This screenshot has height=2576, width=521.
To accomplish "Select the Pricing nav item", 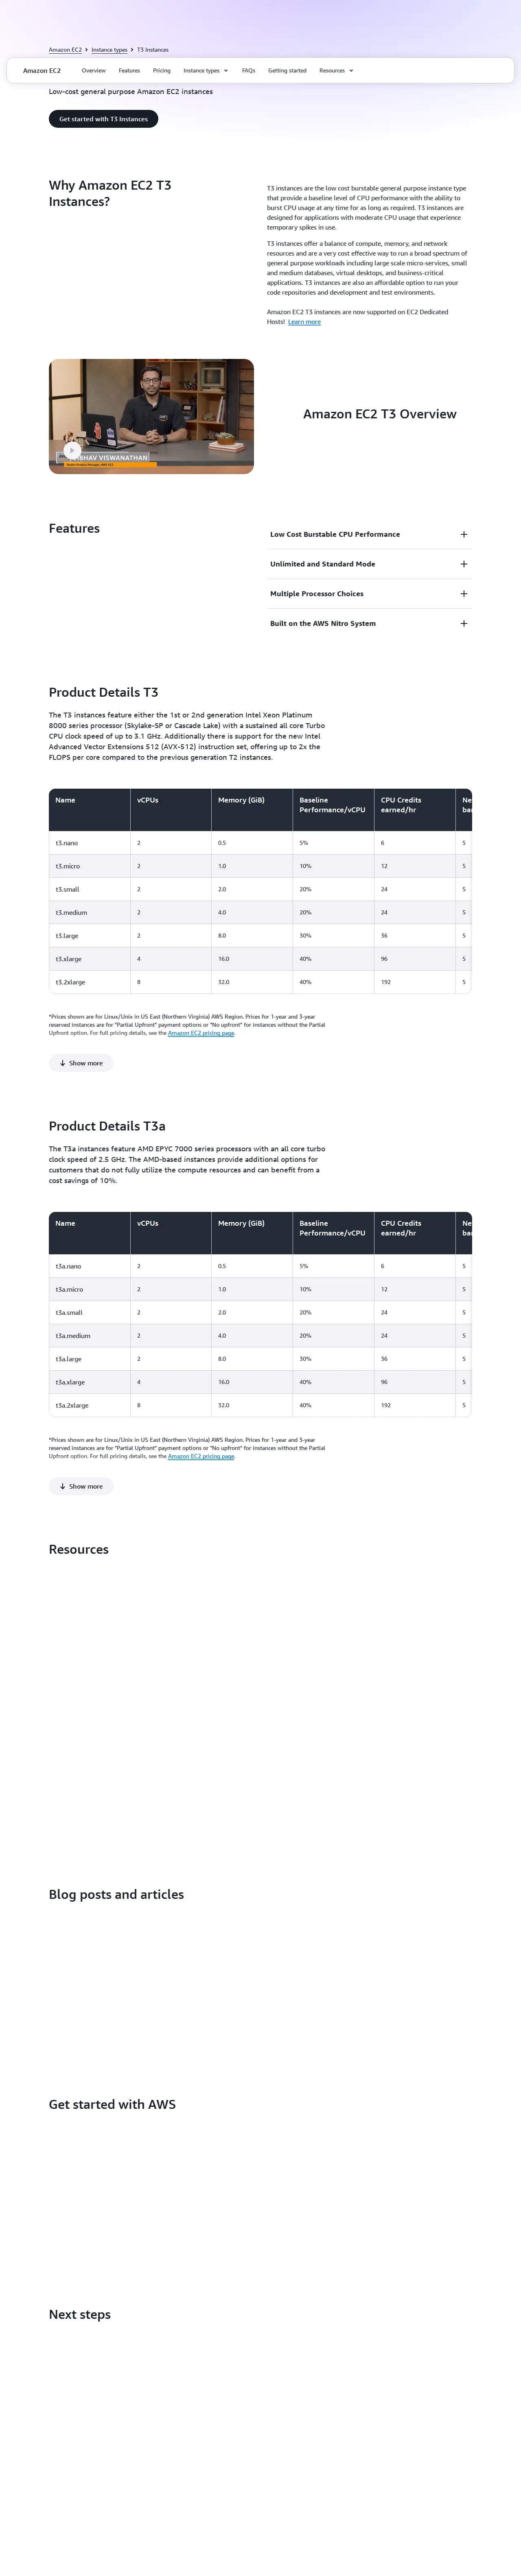I will point(161,71).
